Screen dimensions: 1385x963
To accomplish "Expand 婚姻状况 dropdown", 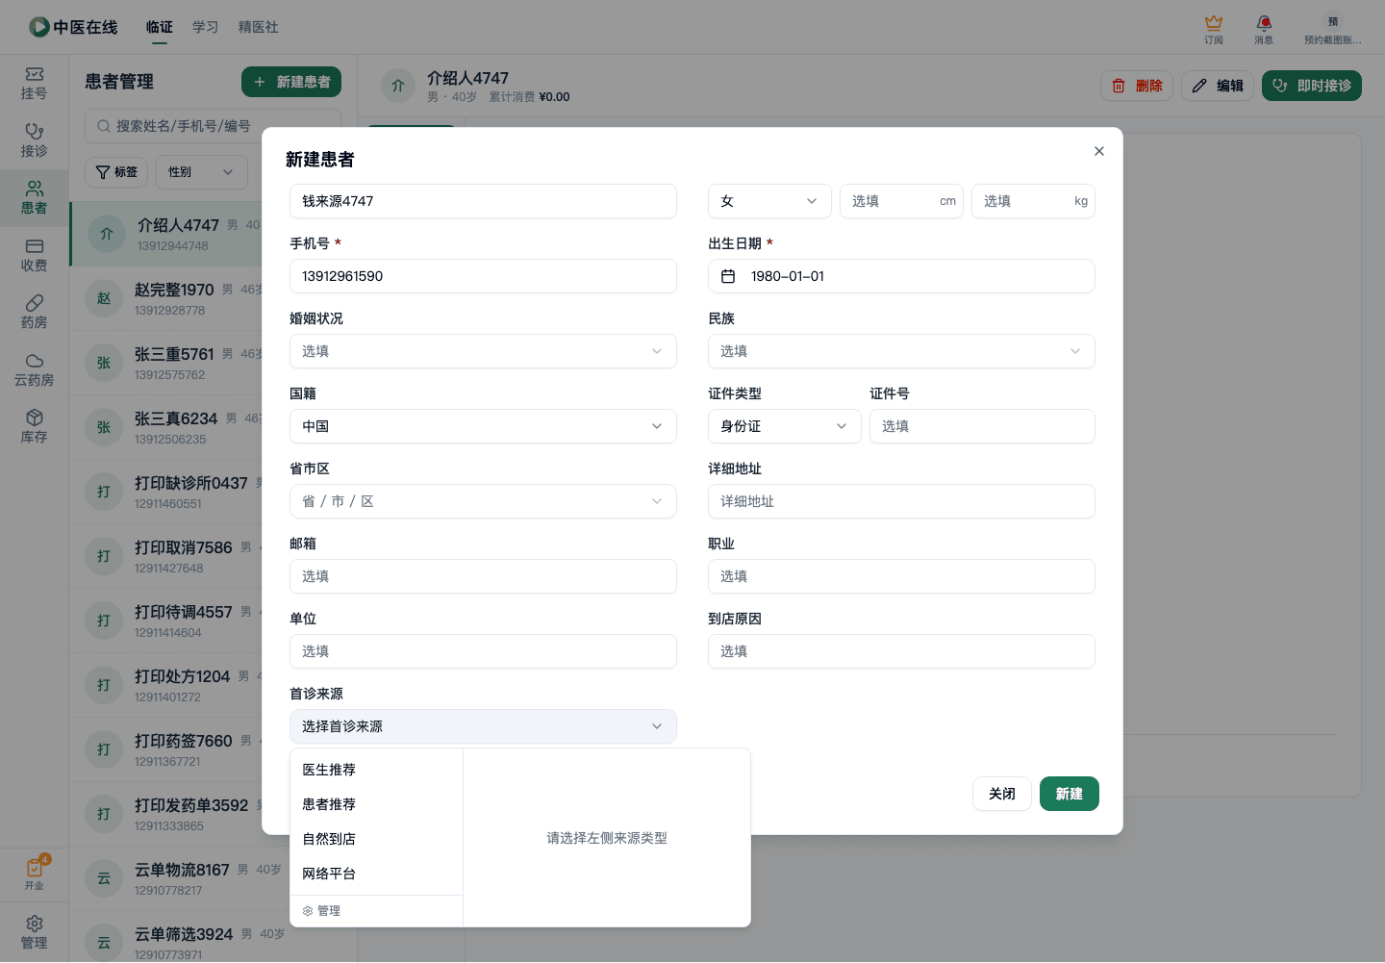I will (483, 351).
